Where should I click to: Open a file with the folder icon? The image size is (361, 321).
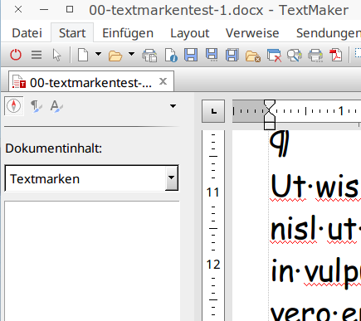point(115,56)
